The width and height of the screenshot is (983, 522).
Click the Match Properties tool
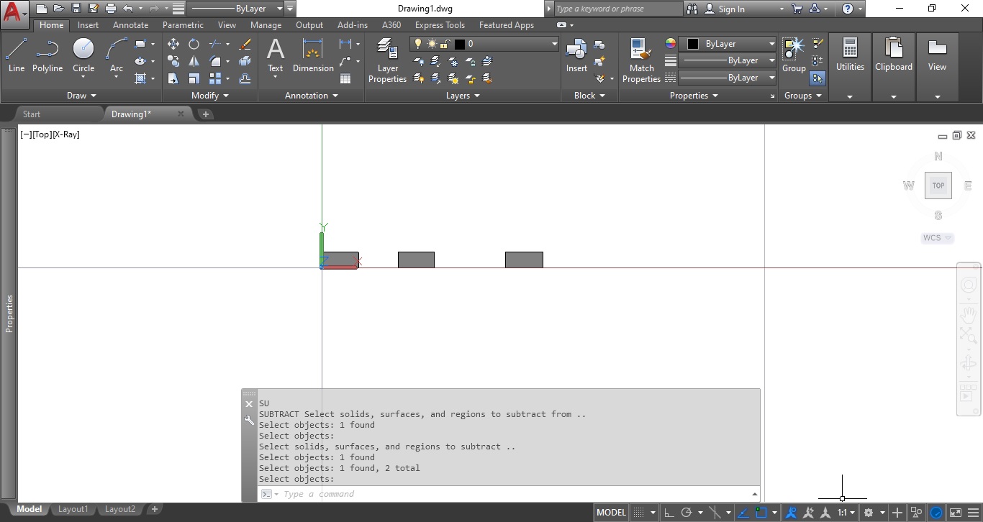(641, 60)
